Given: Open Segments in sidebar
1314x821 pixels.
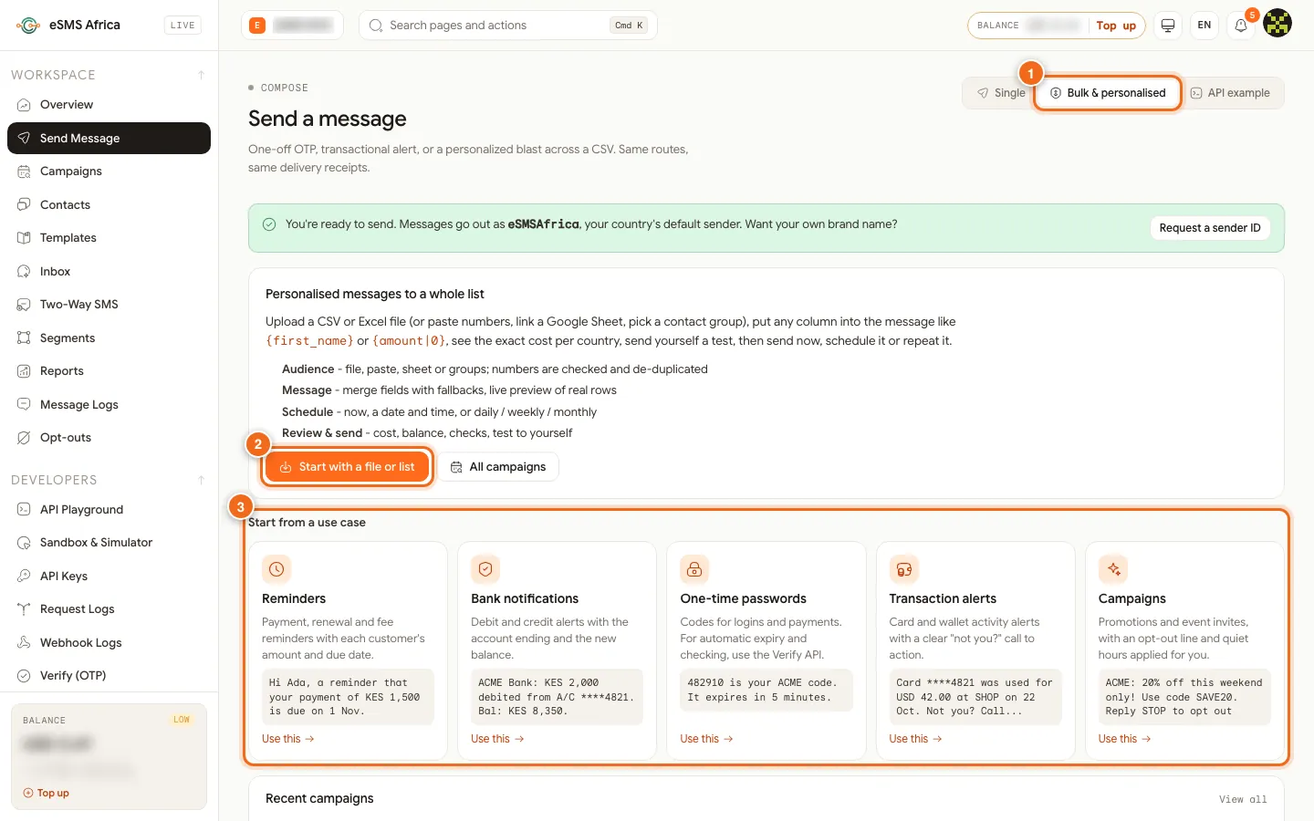Looking at the screenshot, I should coord(109,338).
